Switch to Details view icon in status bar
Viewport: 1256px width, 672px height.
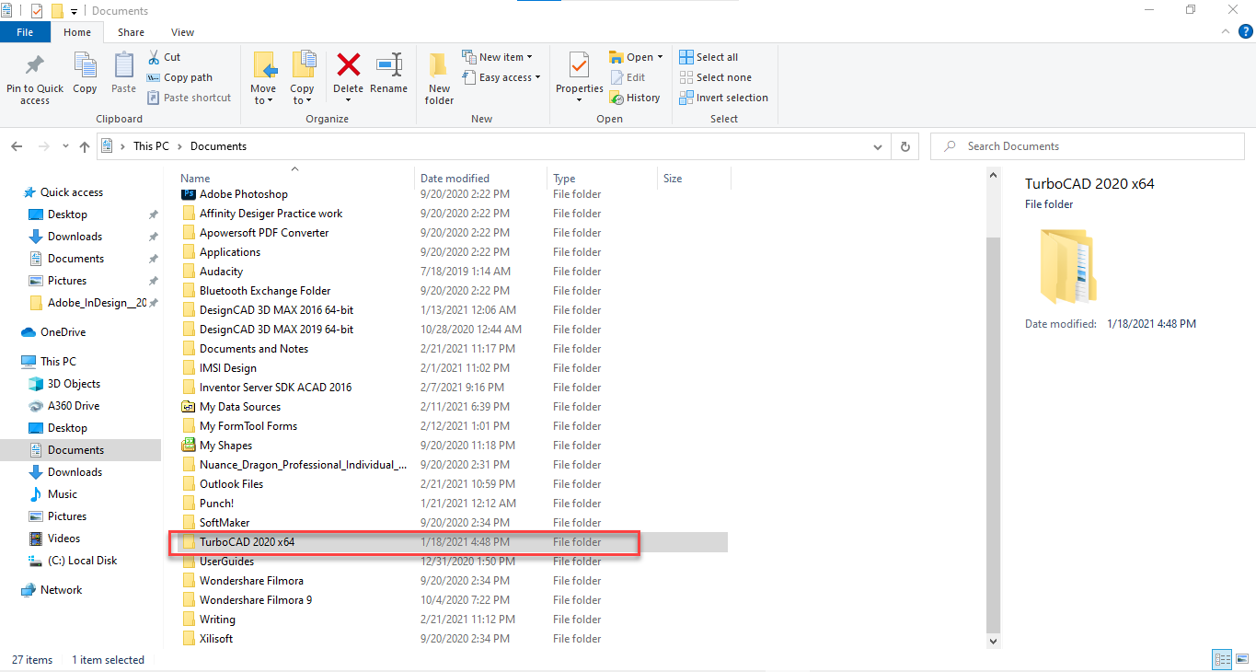(x=1222, y=659)
